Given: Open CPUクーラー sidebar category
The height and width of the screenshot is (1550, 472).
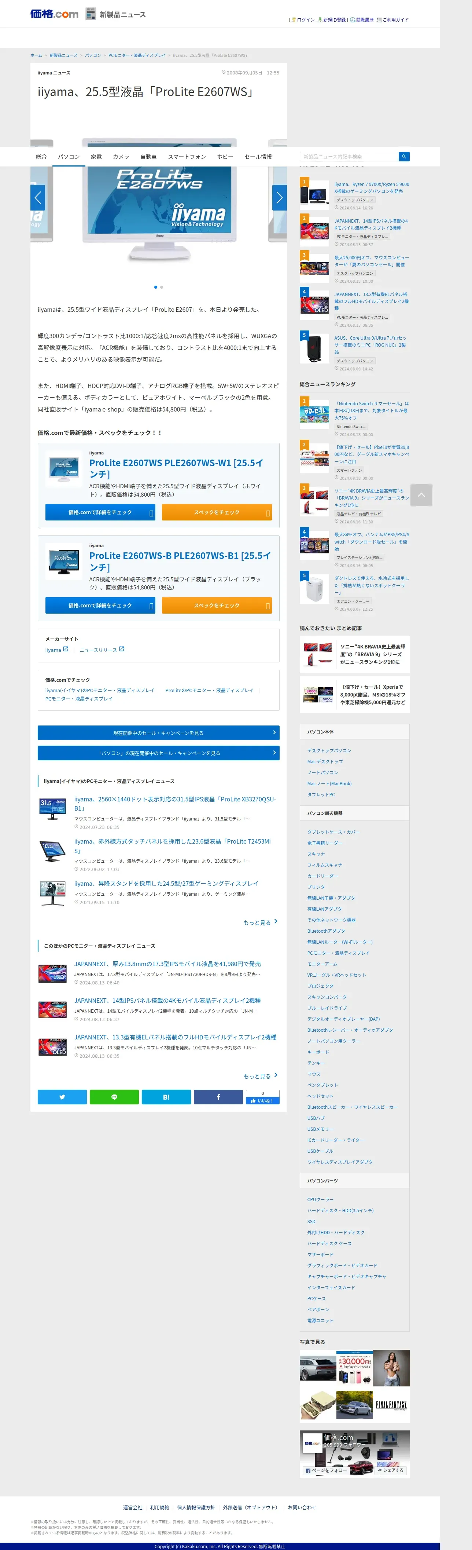Looking at the screenshot, I should click(321, 1199).
